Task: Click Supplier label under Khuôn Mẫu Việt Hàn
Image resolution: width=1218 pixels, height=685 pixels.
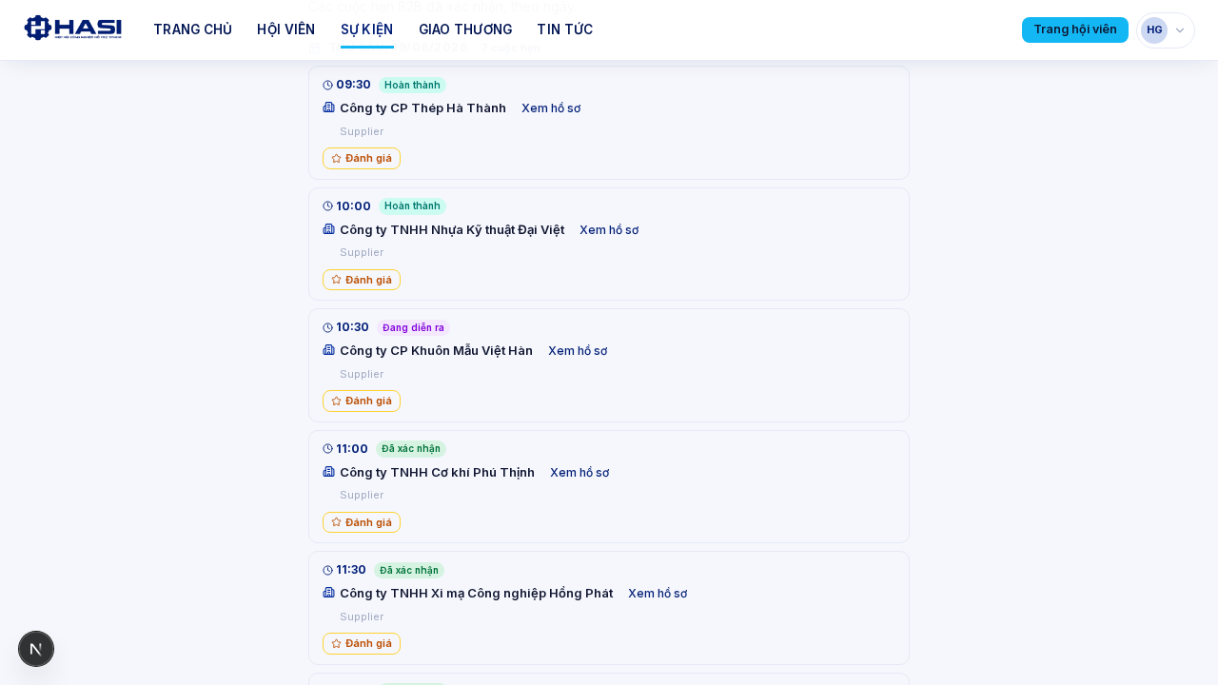Action: point(362,374)
